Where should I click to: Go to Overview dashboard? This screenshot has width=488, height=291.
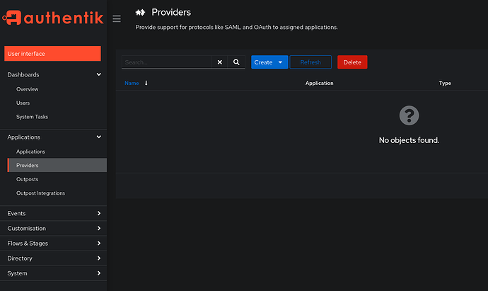pos(28,89)
